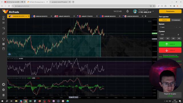Select the 'Сейчас' deal type
This screenshot has height=103, width=183.
(164, 20)
